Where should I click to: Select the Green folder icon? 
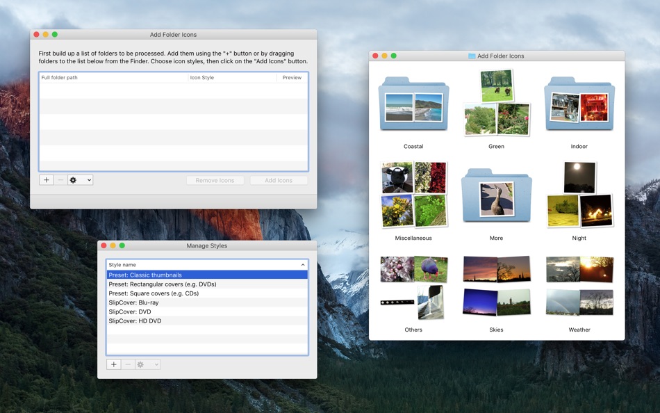pyautogui.click(x=496, y=104)
